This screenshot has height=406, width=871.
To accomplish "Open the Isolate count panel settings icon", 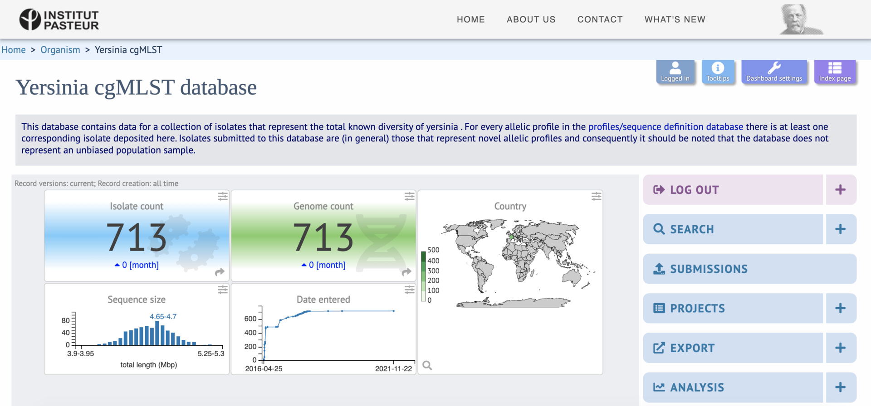I will point(223,196).
